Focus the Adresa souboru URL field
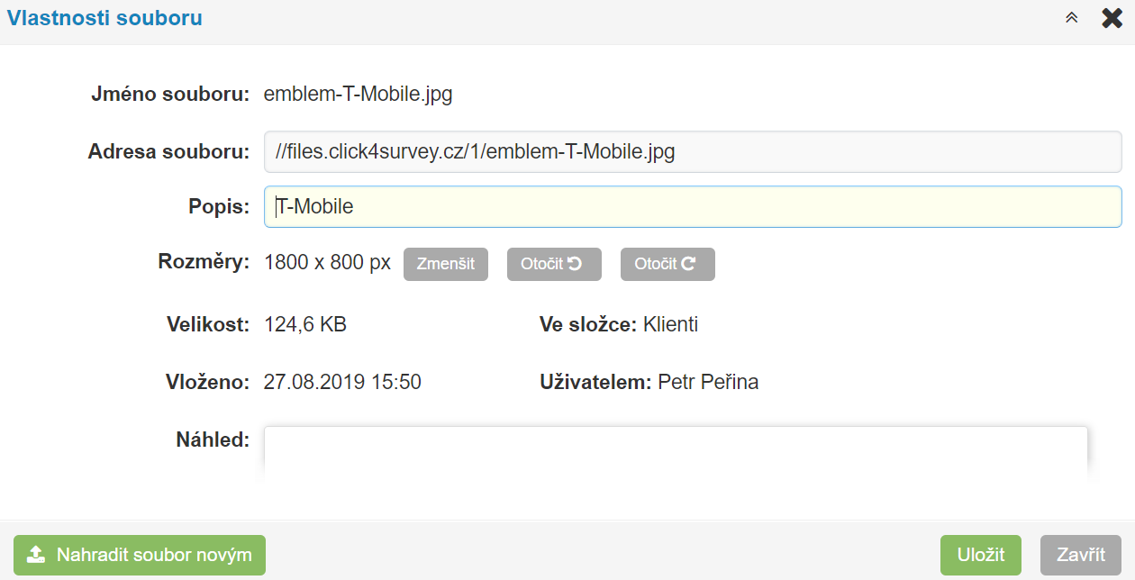The image size is (1135, 580). [693, 152]
